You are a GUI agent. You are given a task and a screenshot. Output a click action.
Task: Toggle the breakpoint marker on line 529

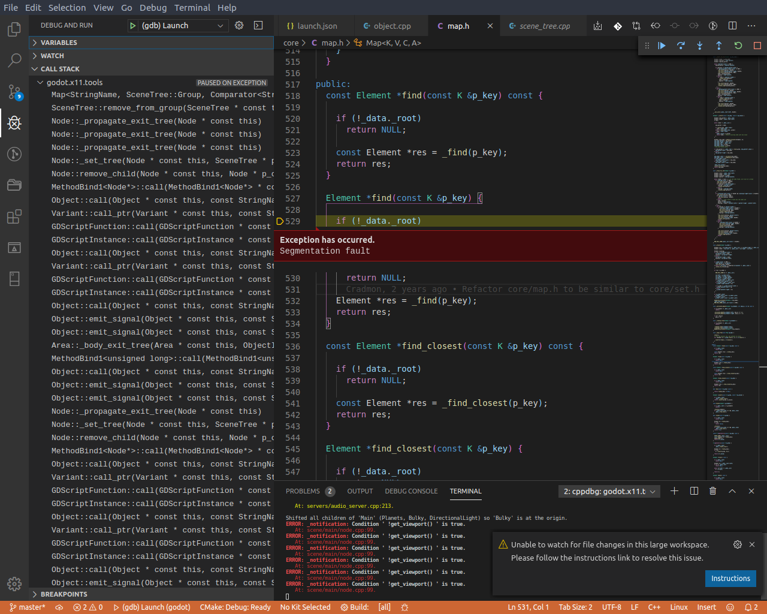(x=280, y=221)
